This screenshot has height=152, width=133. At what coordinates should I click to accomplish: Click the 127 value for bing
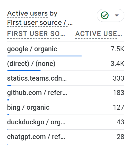pyautogui.click(x=119, y=107)
